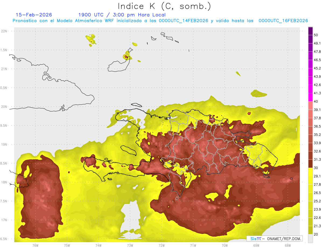Click the 71W longitude label
The image size is (323, 249).
193,246
